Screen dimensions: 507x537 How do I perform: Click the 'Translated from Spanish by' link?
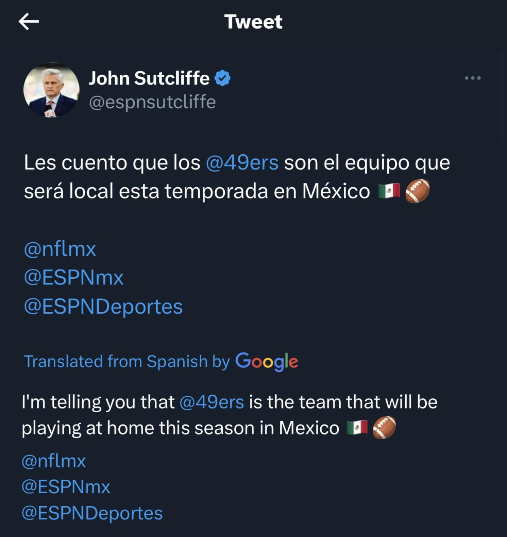[127, 362]
